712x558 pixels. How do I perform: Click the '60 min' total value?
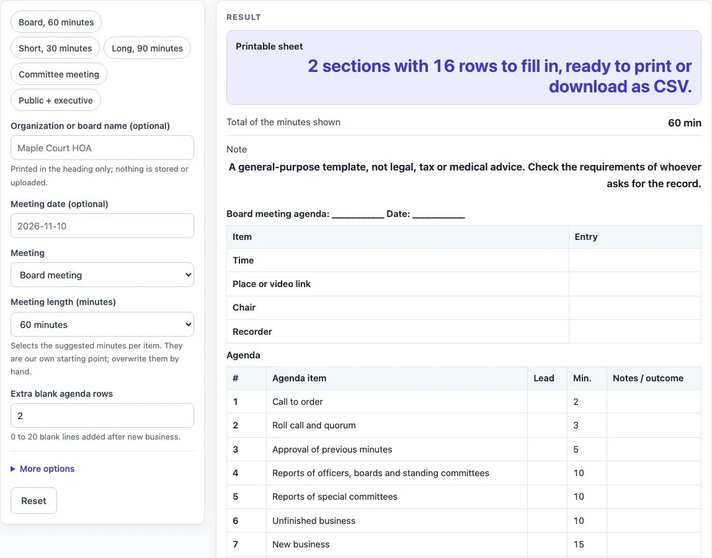pyautogui.click(x=684, y=123)
